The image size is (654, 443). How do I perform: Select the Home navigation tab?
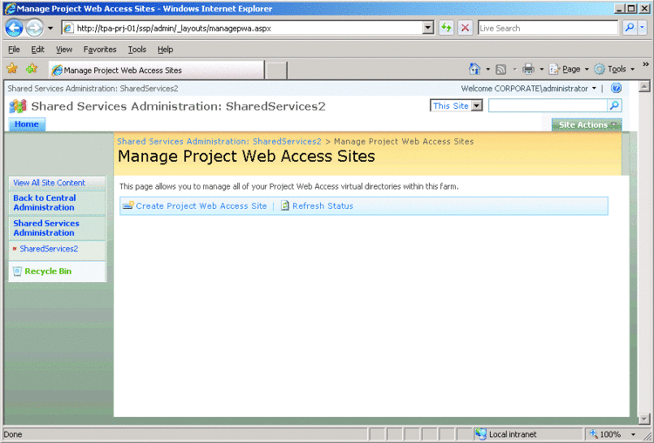pos(27,124)
